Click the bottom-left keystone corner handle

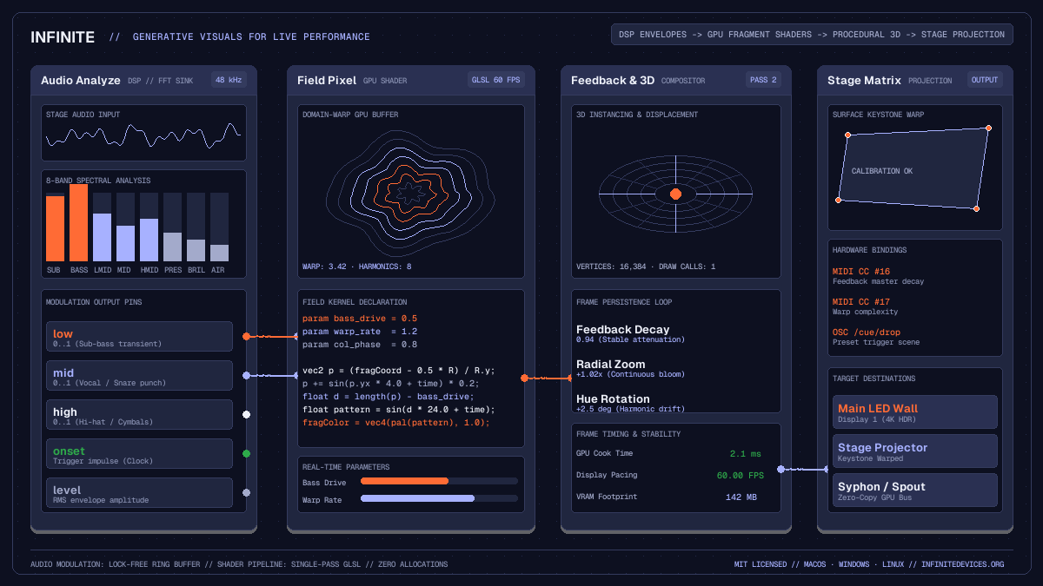tap(838, 200)
